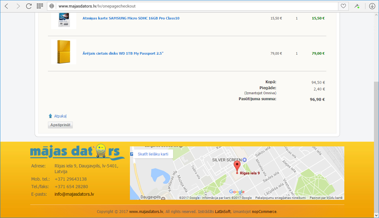This screenshot has height=218, width=379.
Task: Click the Daugavpils label on the map
Action: point(151,197)
